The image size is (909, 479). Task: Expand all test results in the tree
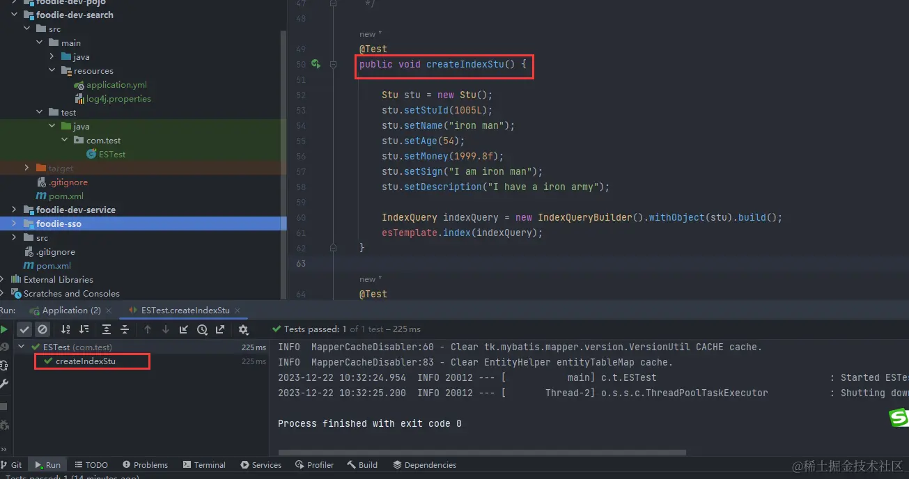tap(107, 329)
